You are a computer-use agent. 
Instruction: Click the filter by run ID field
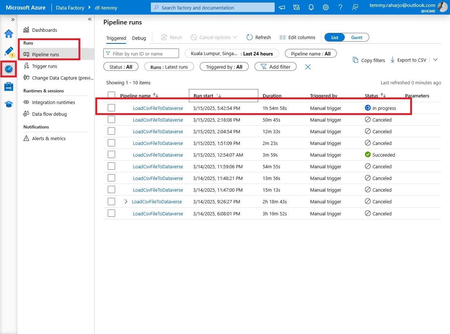coord(141,54)
